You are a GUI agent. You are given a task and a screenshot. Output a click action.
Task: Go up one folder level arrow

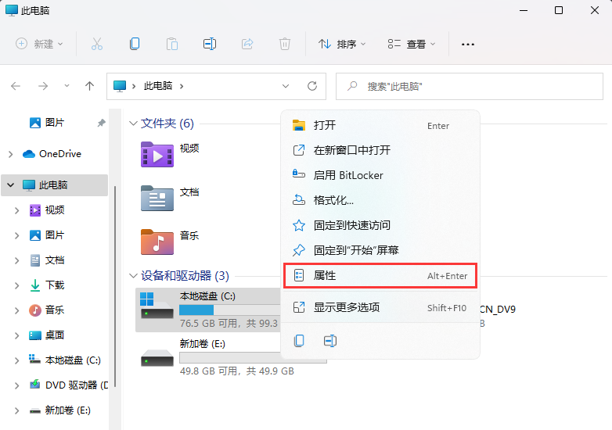tap(89, 86)
